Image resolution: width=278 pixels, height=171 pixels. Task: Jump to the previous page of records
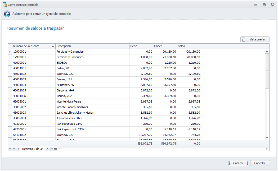tap(14, 149)
